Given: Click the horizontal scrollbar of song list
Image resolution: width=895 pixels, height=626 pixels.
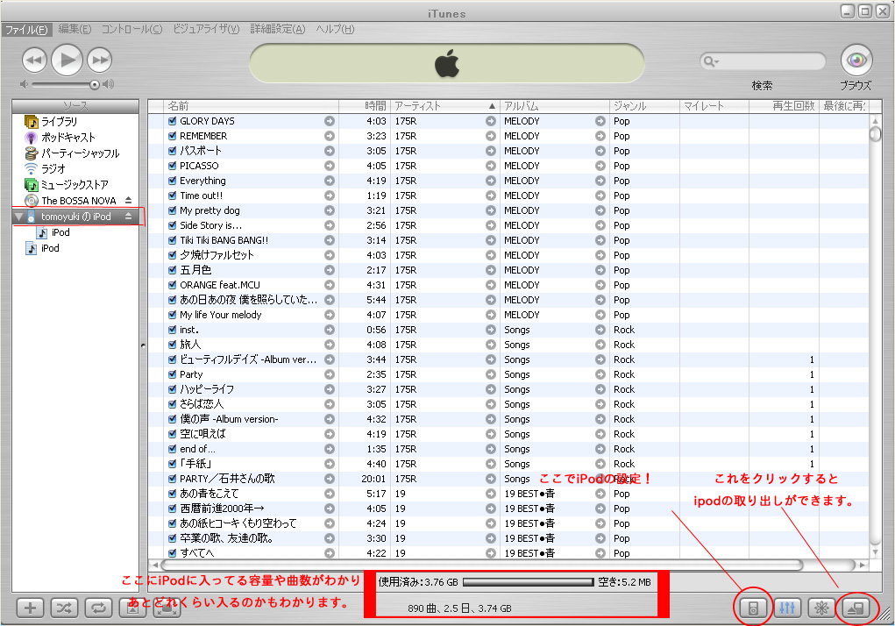Looking at the screenshot, I should [x=482, y=565].
